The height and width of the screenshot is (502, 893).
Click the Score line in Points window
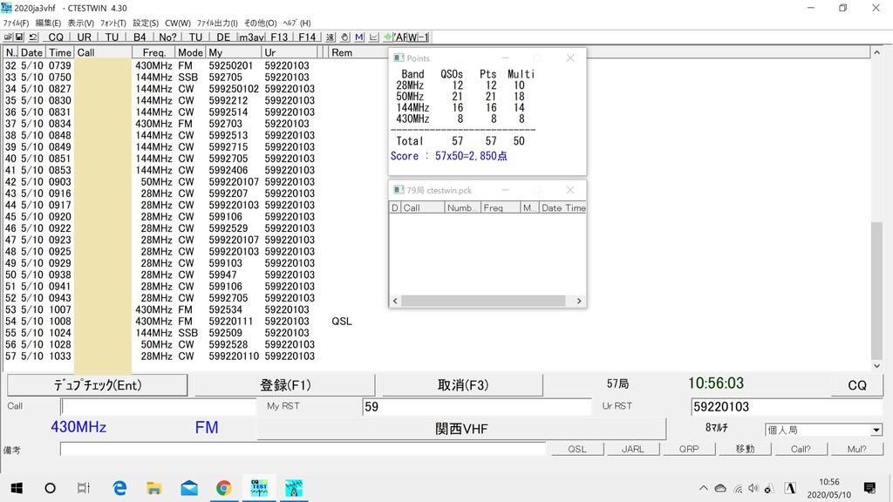pyautogui.click(x=448, y=156)
